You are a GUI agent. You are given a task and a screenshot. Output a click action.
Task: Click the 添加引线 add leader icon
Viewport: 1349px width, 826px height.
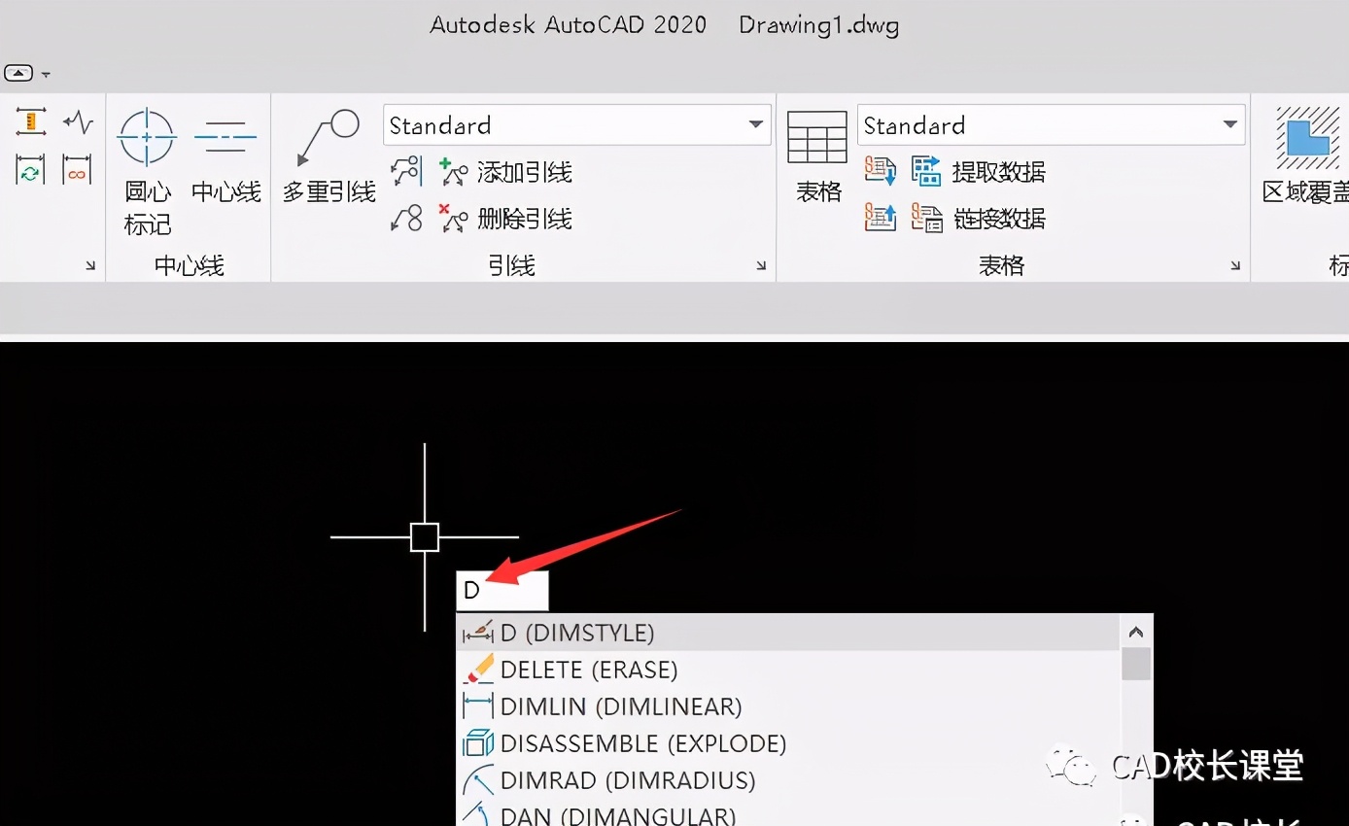[453, 172]
